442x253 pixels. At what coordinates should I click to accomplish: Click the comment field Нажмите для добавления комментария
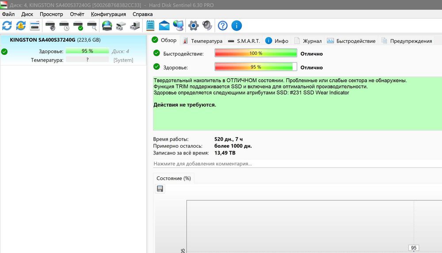point(297,164)
